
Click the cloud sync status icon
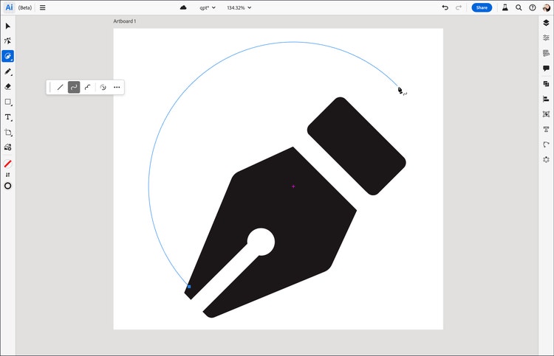pos(183,7)
